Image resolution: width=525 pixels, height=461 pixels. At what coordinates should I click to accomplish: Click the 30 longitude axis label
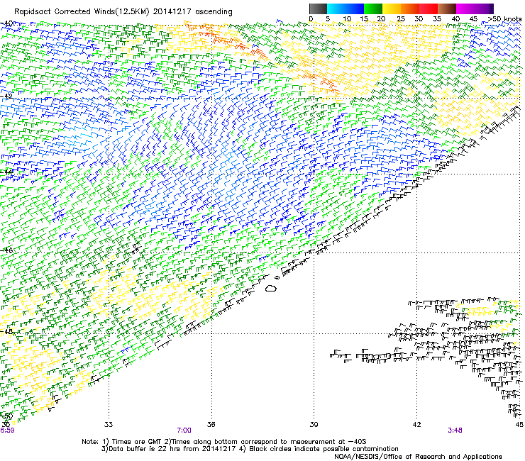tap(6, 425)
